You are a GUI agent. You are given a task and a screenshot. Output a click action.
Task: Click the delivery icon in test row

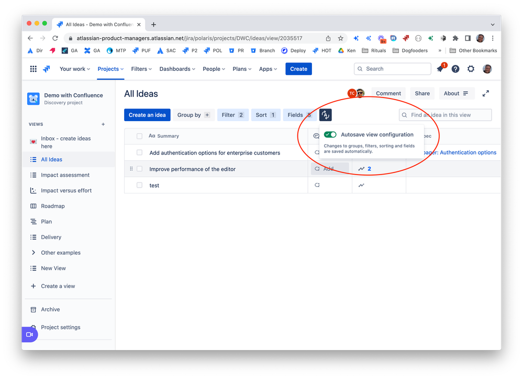tap(317, 185)
